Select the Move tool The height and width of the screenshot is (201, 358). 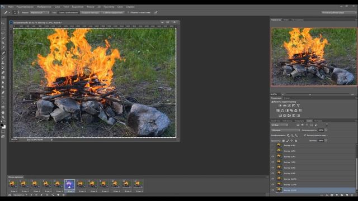click(x=3, y=23)
